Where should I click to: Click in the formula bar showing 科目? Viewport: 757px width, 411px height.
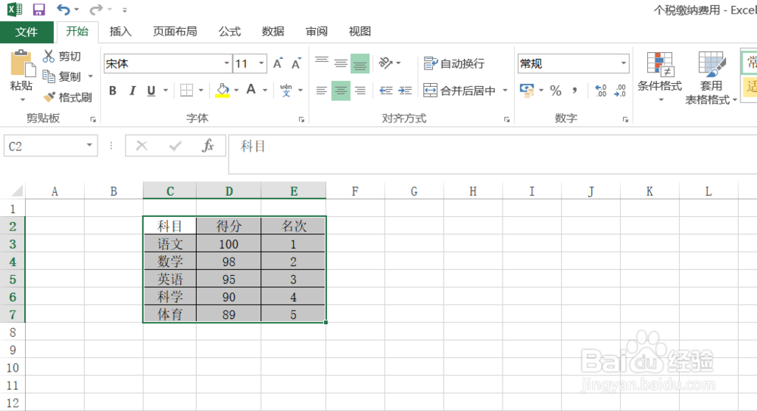tap(493, 154)
